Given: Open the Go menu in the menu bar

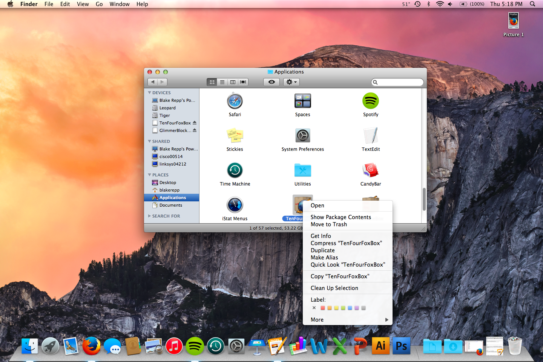Looking at the screenshot, I should (99, 4).
